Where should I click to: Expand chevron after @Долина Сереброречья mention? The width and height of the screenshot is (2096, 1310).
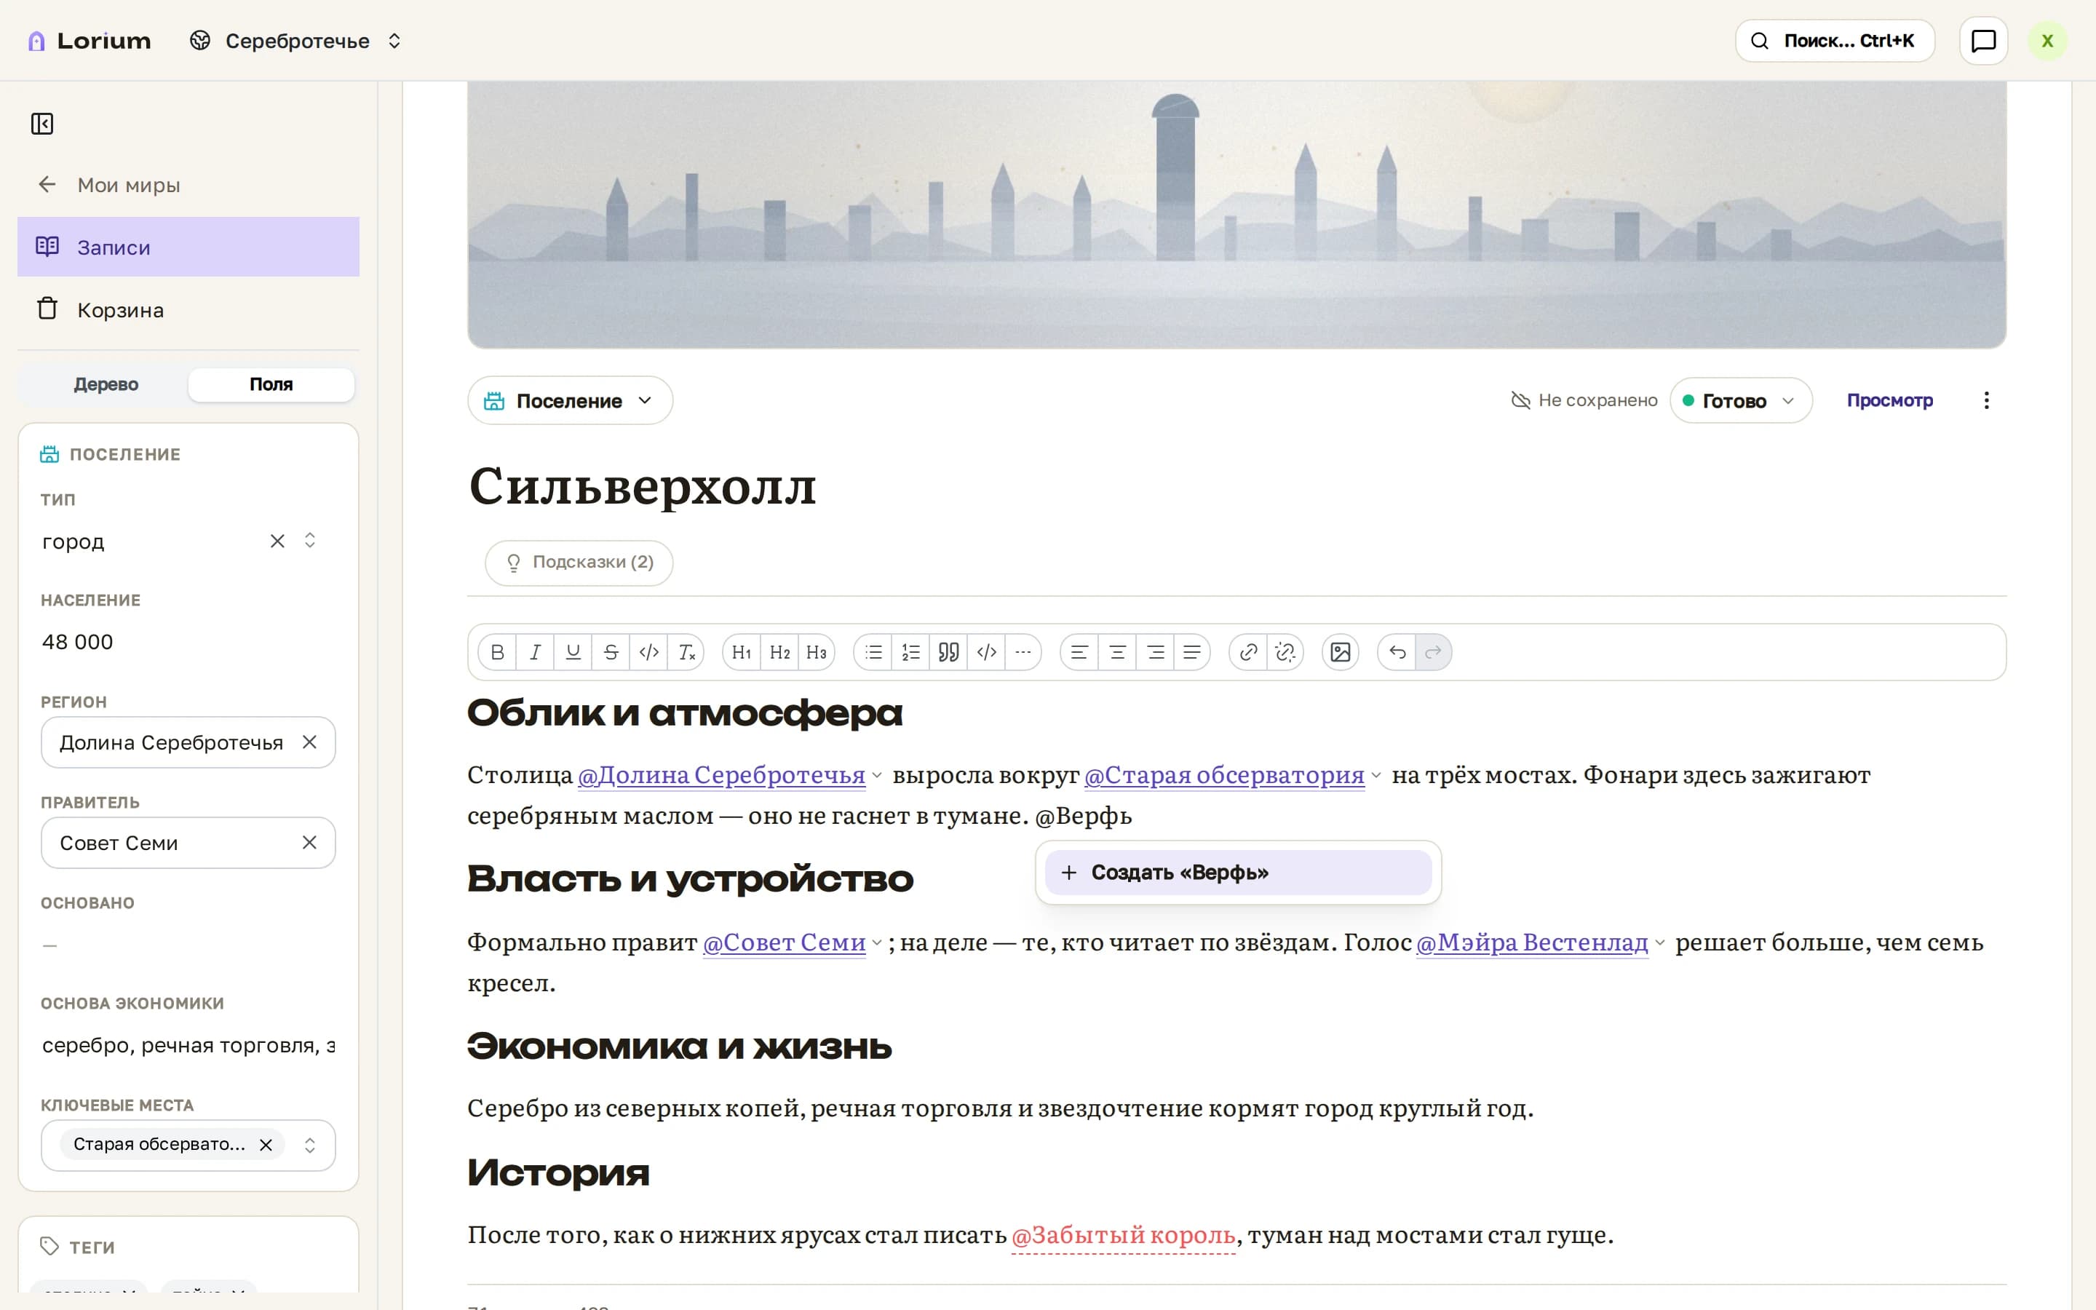[x=876, y=775]
